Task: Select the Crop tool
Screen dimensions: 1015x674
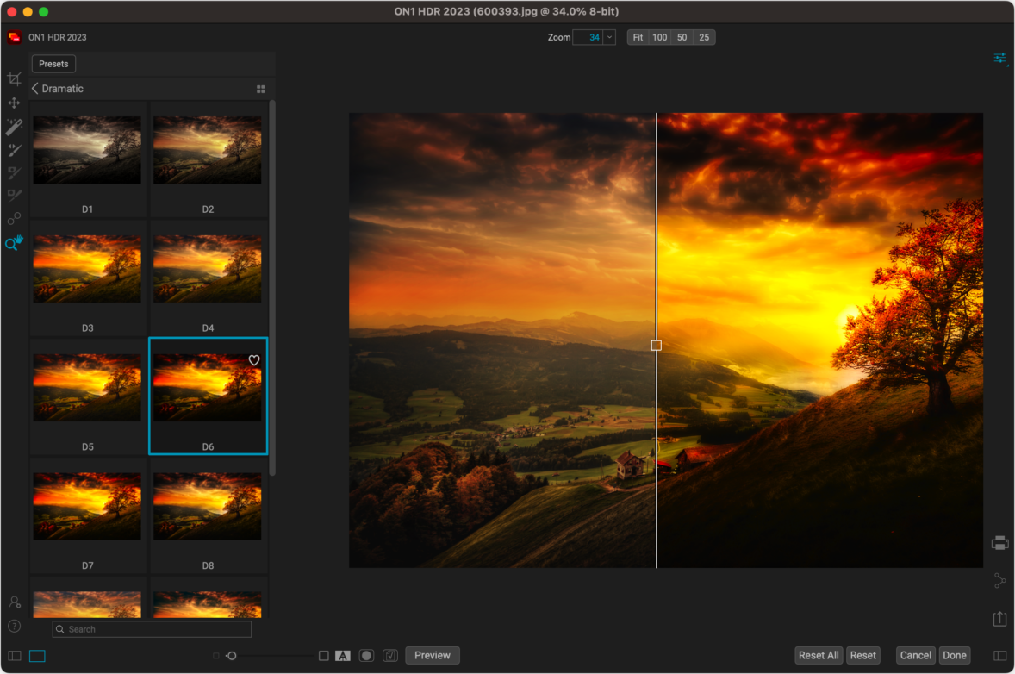Action: tap(14, 79)
